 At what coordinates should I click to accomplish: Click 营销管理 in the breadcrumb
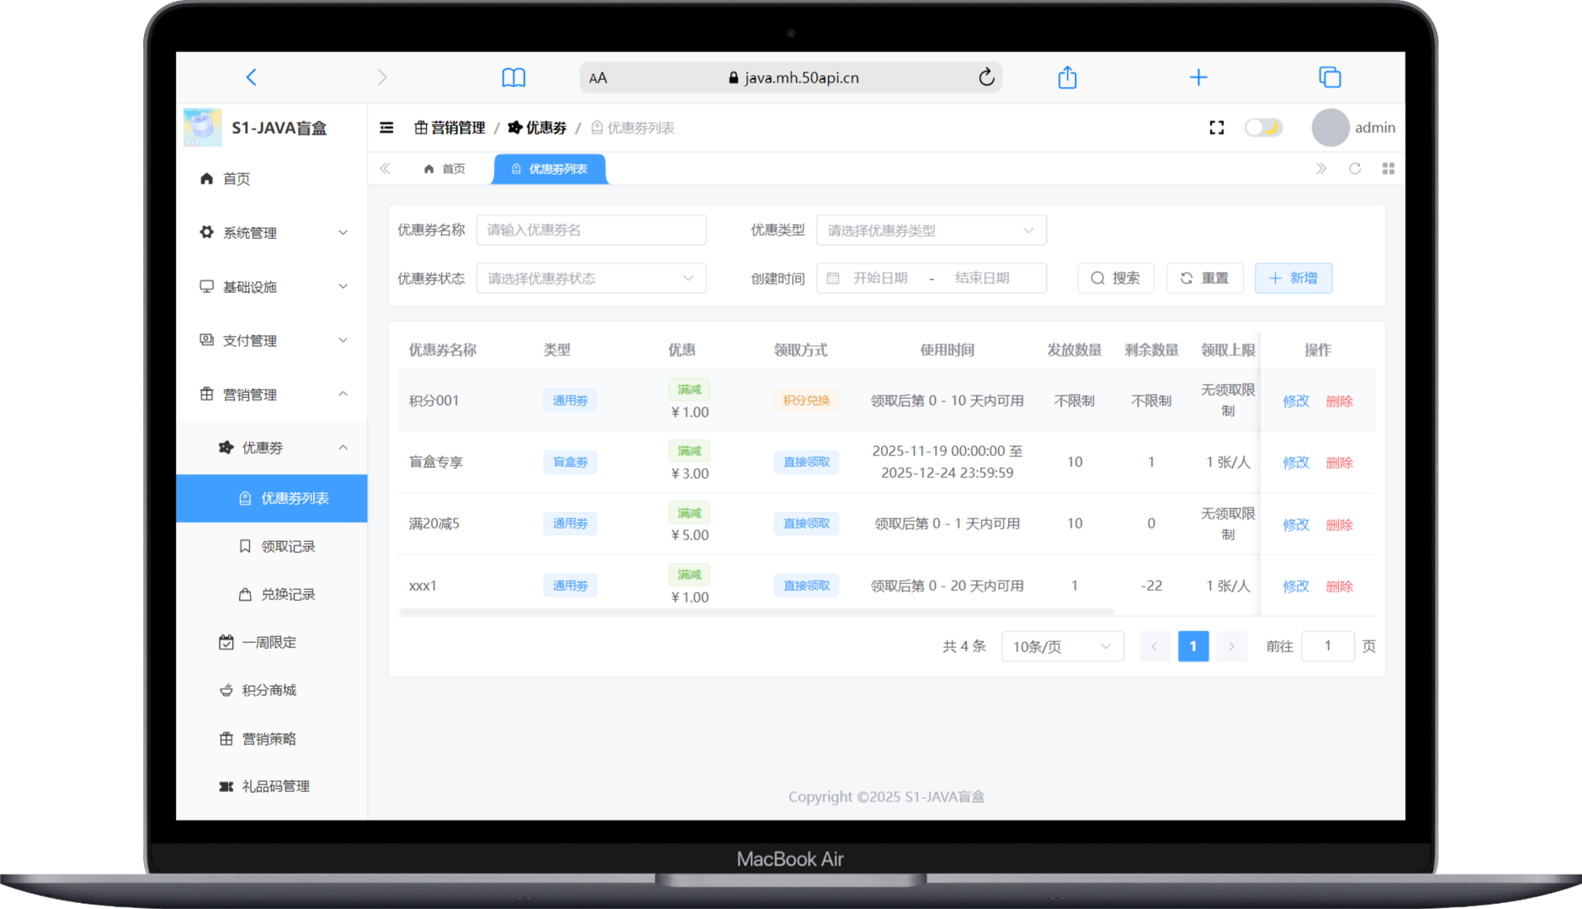click(458, 127)
